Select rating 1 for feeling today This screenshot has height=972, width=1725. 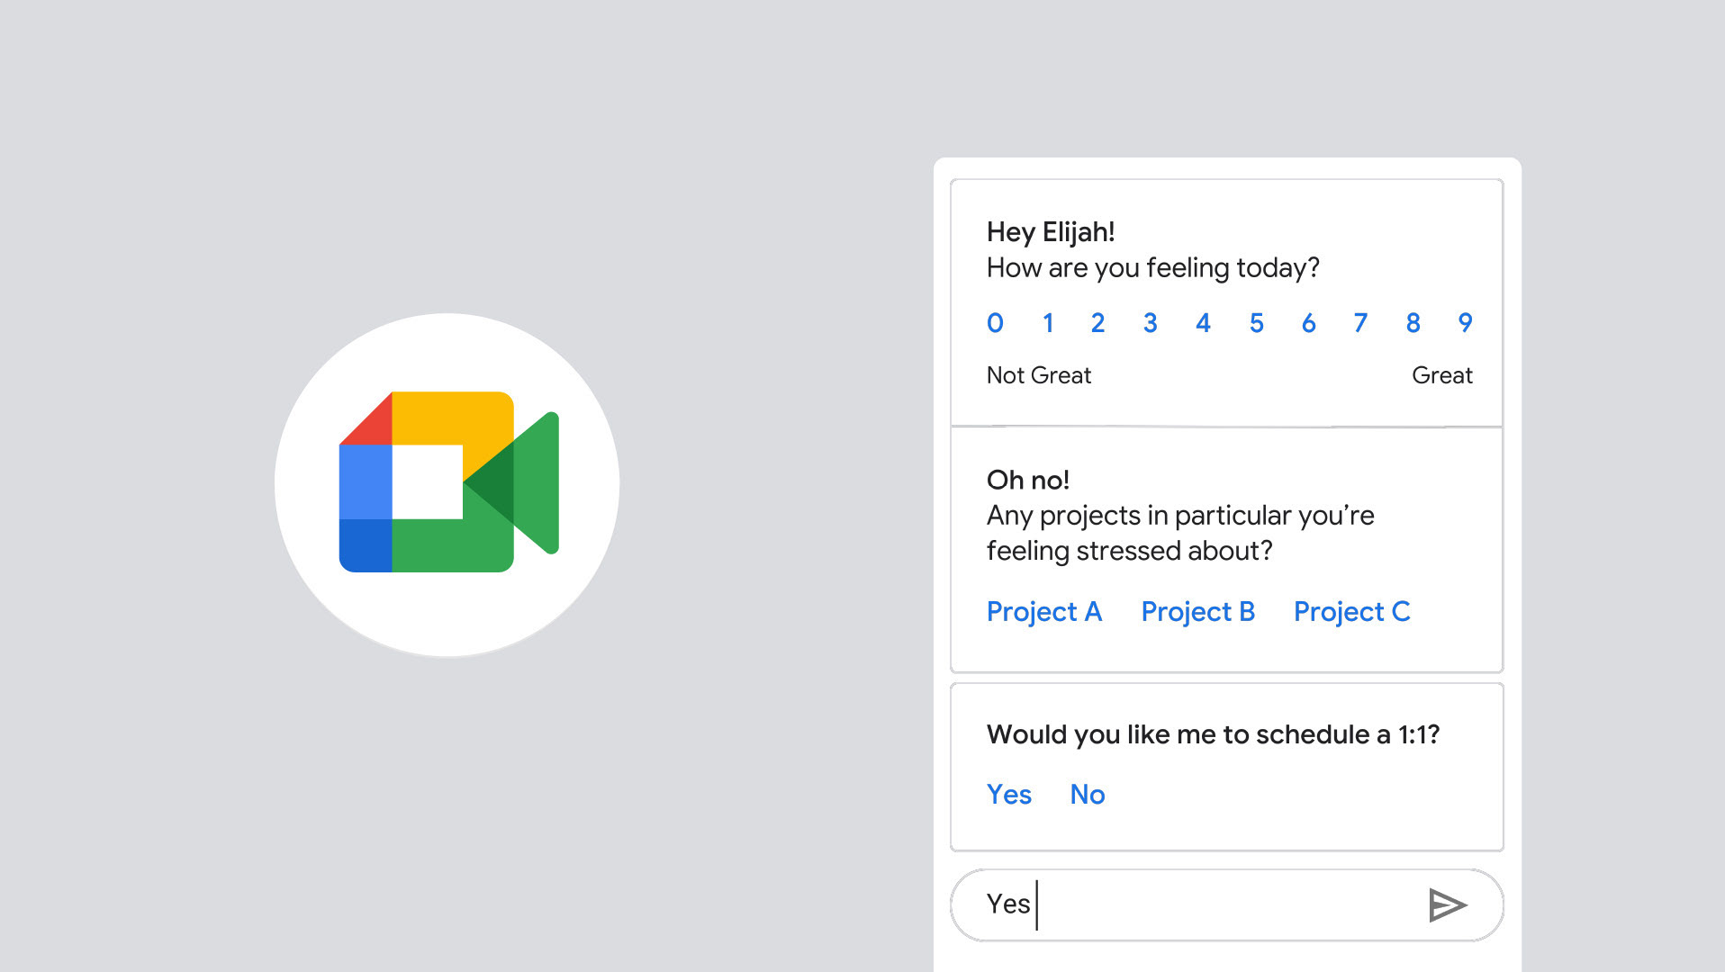click(x=1048, y=323)
